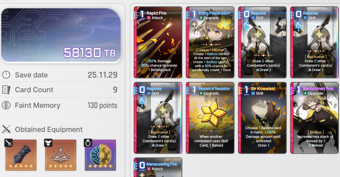Click the 58130 TB save data banner
This screenshot has height=177, width=340.
click(61, 36)
